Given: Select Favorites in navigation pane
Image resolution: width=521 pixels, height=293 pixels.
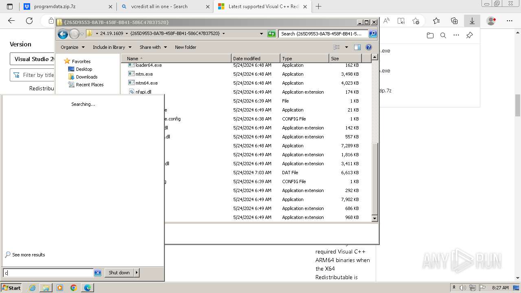Looking at the screenshot, I should [x=81, y=61].
